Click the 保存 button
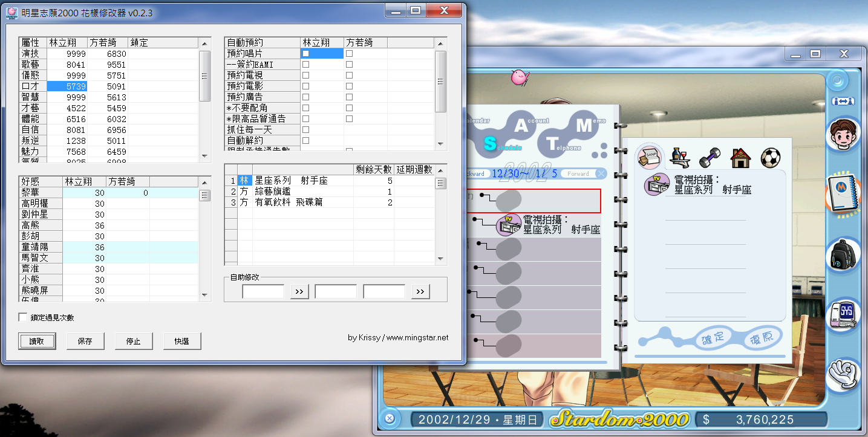Viewport: 868px width, 437px height. click(85, 341)
